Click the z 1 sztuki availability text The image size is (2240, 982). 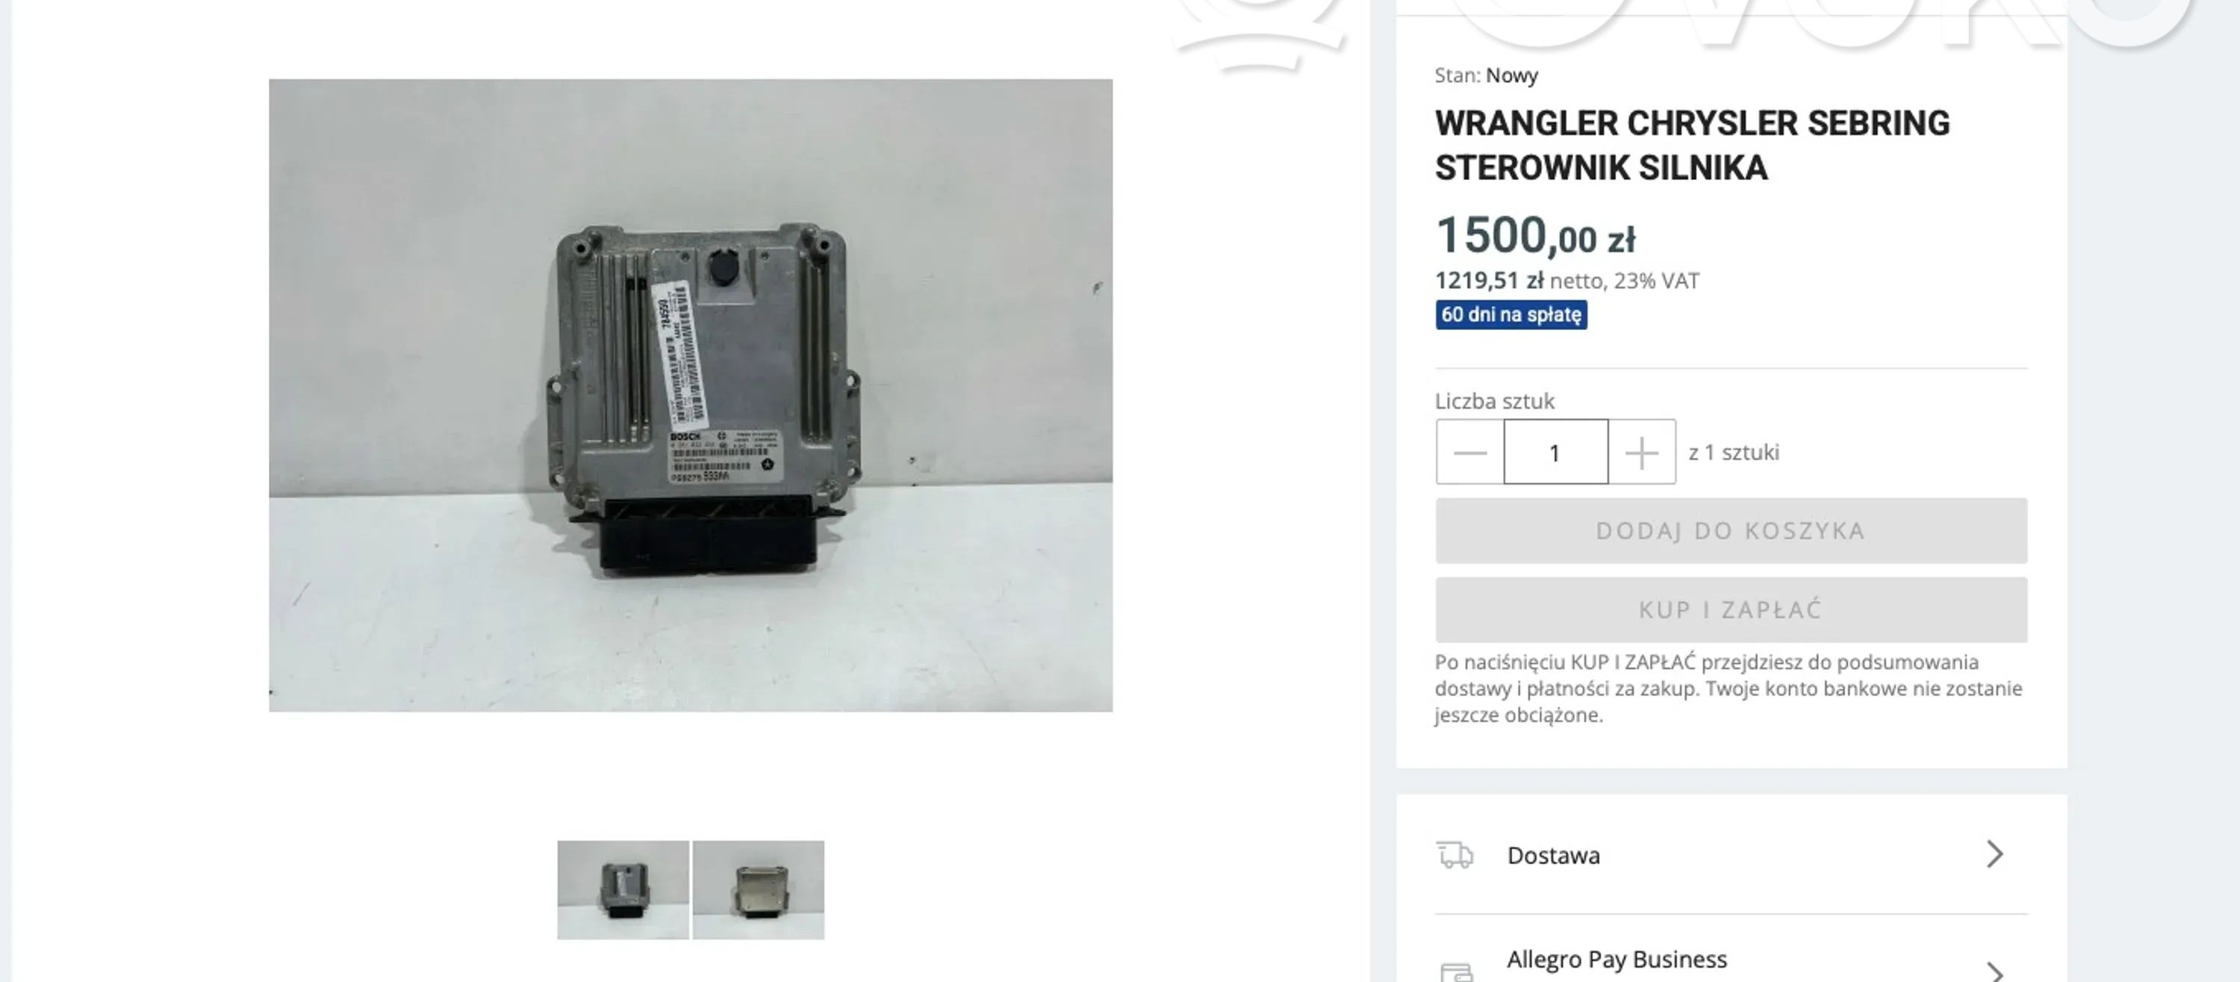pyautogui.click(x=1734, y=453)
